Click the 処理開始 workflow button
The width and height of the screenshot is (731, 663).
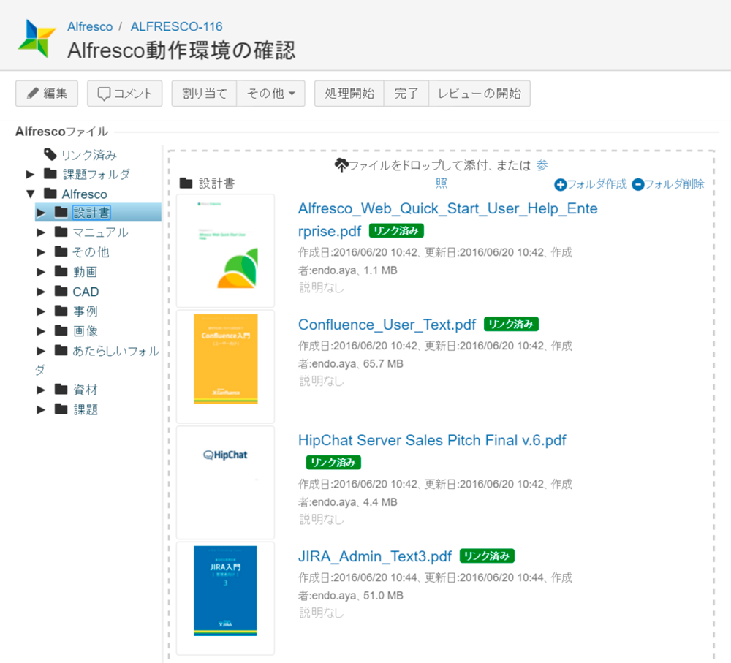tap(349, 94)
